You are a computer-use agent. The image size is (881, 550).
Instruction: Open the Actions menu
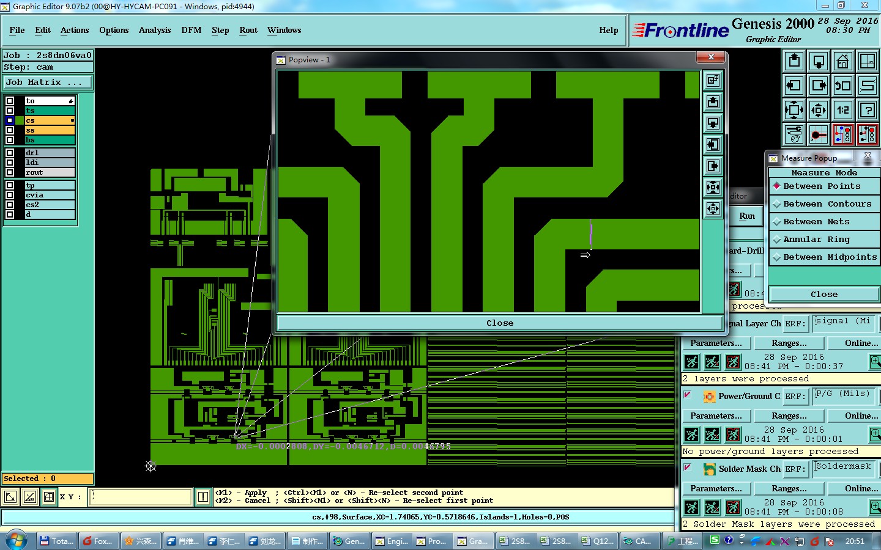click(75, 30)
